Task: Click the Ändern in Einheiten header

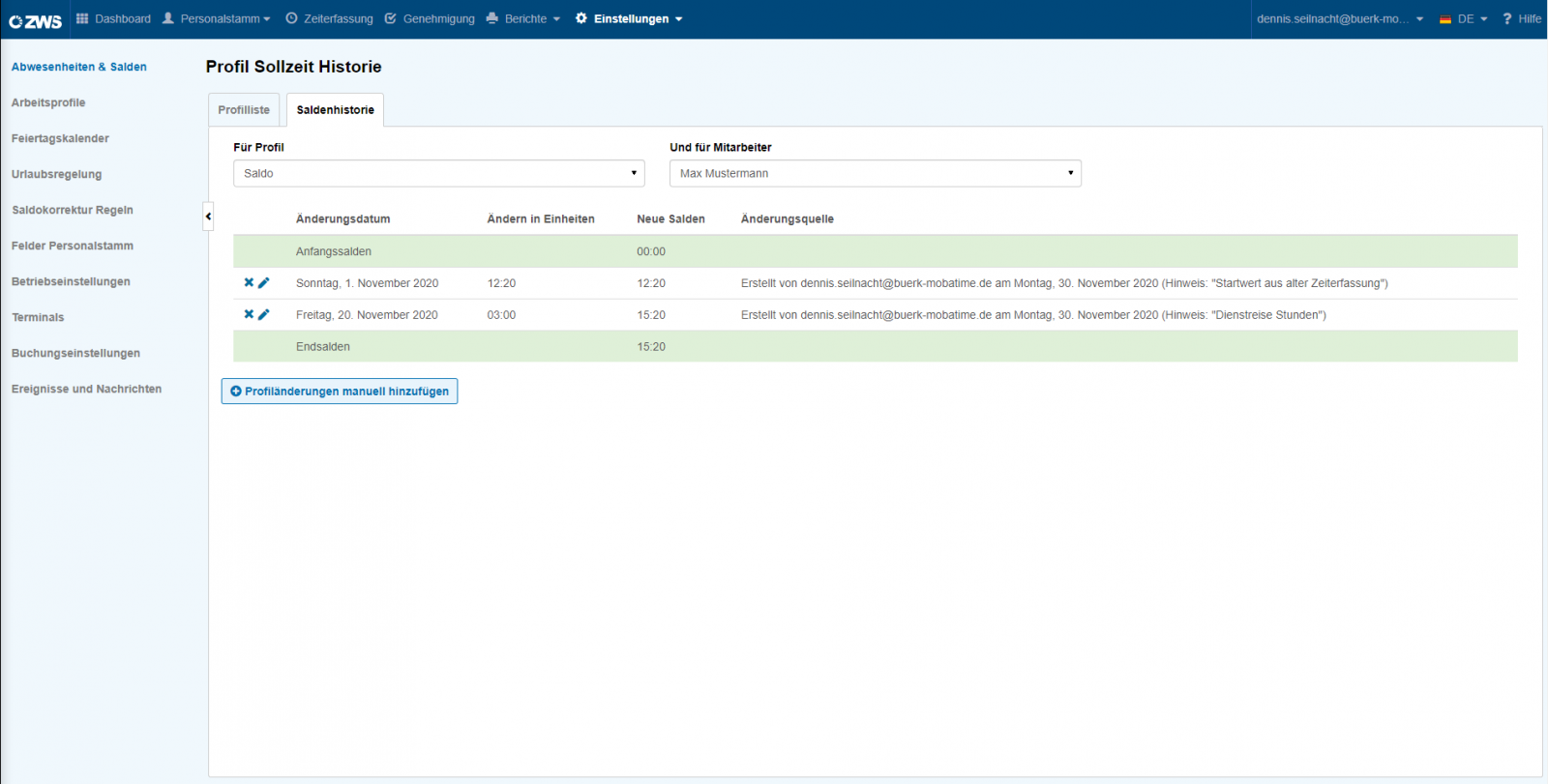Action: tap(541, 219)
